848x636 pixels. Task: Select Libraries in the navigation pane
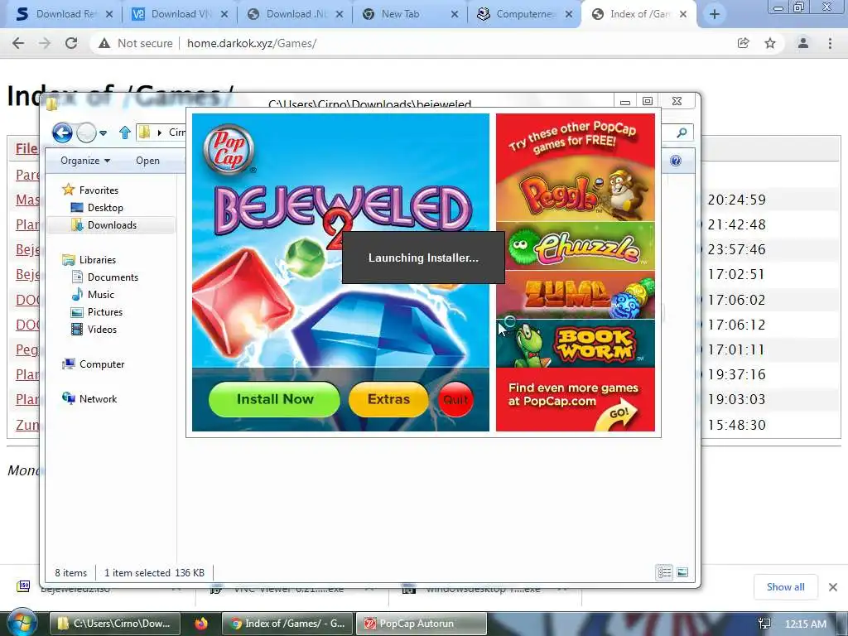(97, 259)
